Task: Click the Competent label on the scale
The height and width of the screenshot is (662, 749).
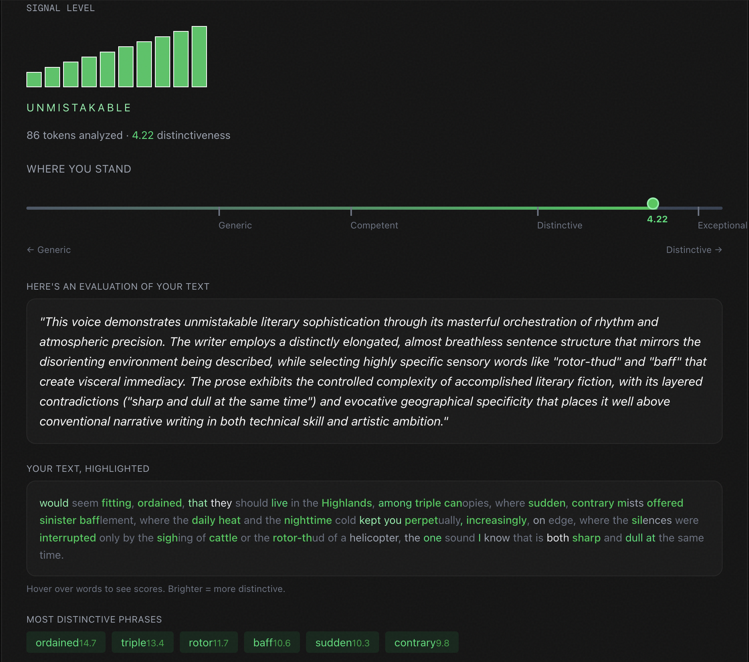Action: tap(374, 225)
